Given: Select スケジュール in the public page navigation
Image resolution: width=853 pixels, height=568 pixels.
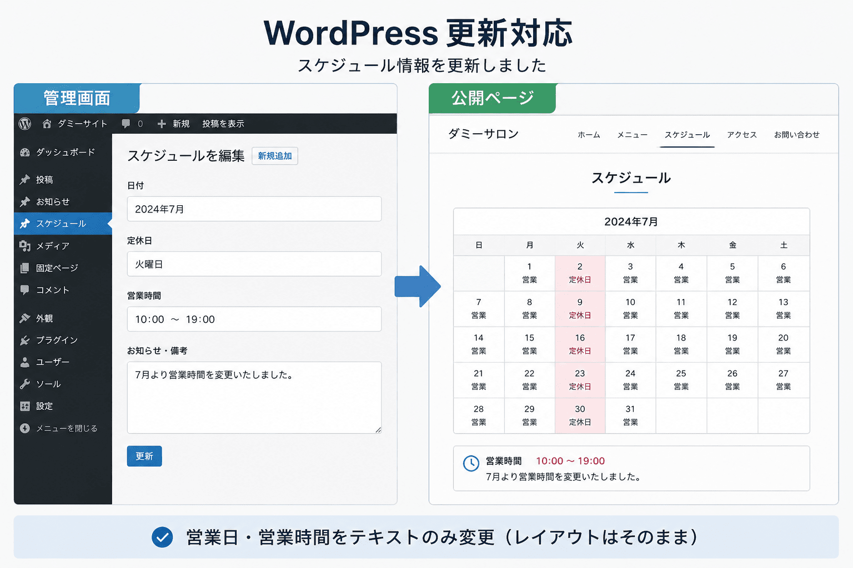Looking at the screenshot, I should (687, 135).
